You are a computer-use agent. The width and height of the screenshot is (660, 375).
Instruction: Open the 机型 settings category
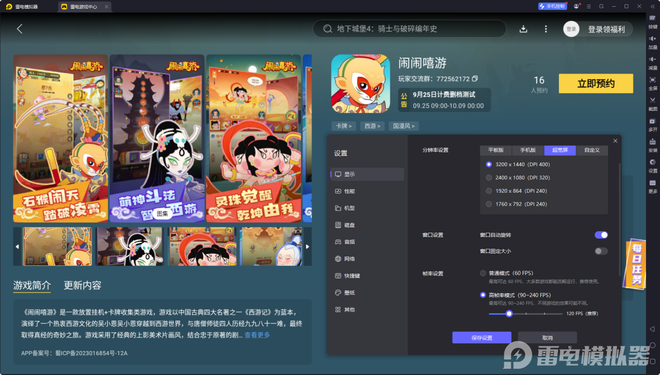point(367,208)
